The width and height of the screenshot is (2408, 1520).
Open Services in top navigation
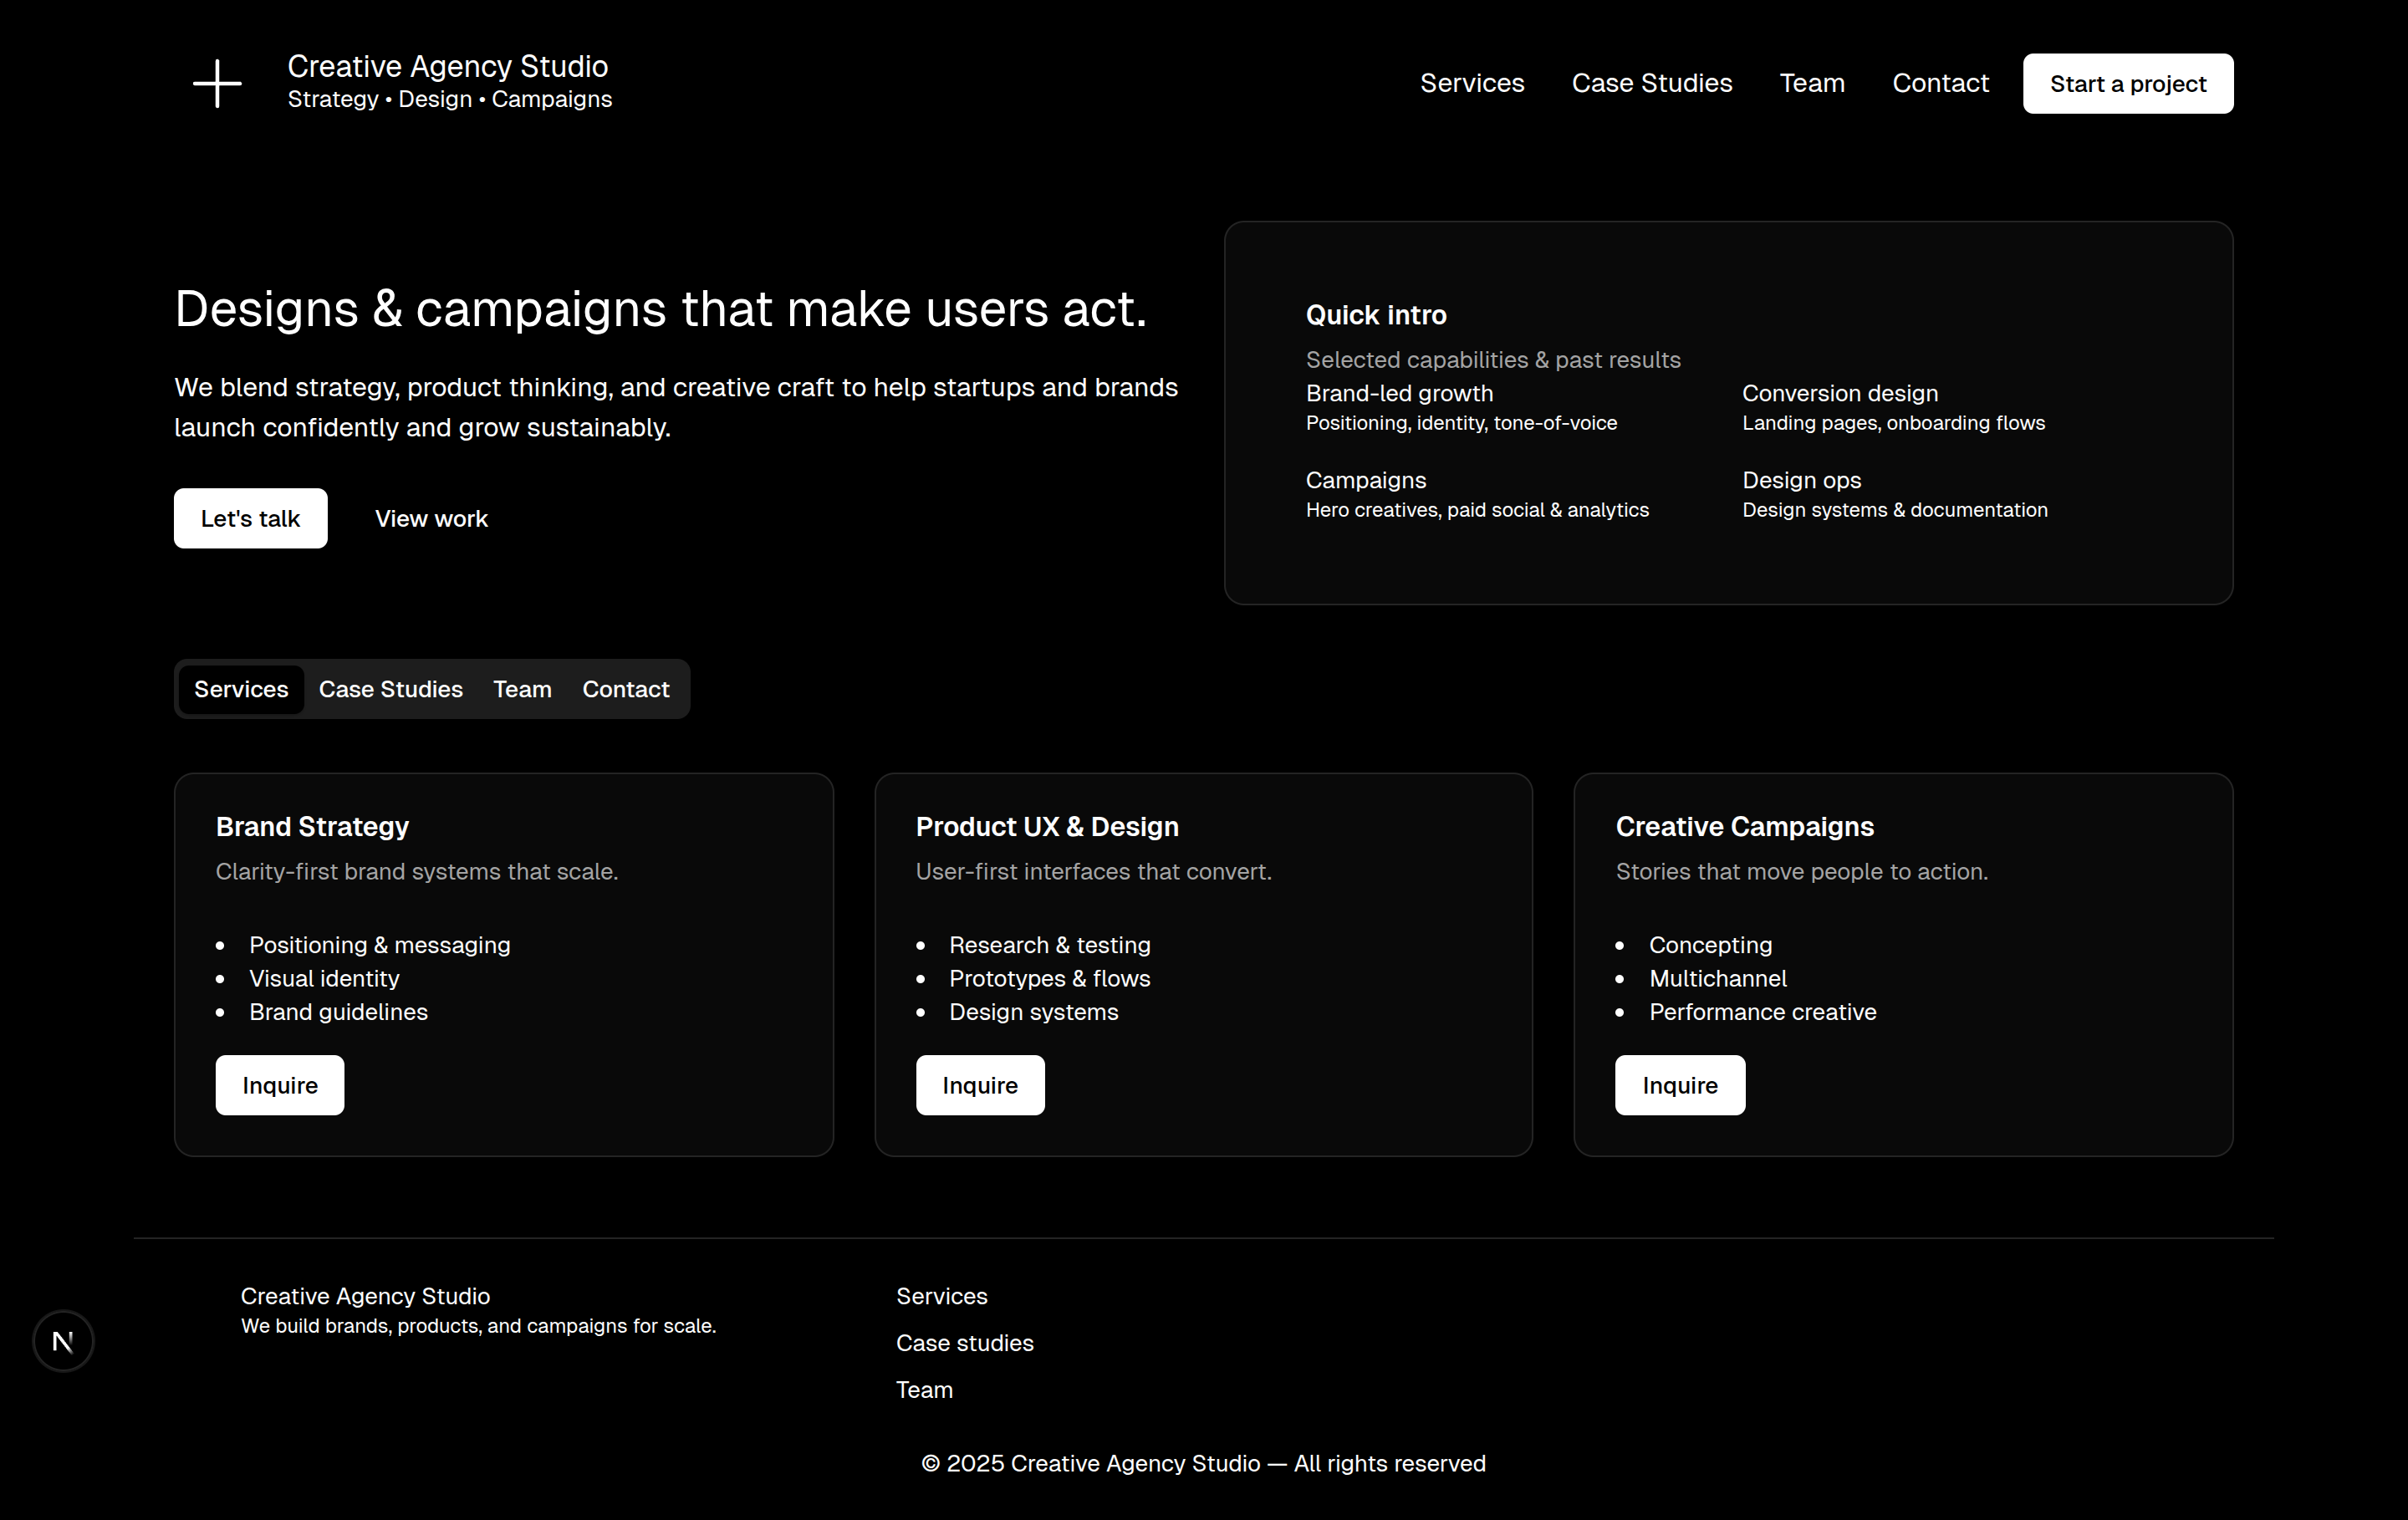(x=1472, y=83)
